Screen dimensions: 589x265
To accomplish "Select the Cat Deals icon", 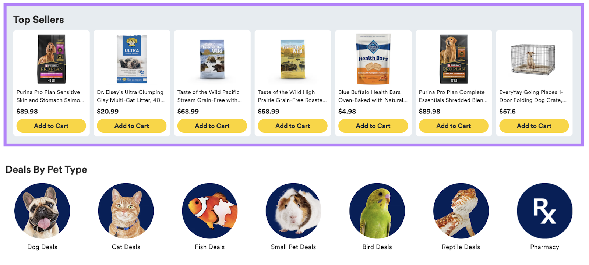I will tap(126, 211).
